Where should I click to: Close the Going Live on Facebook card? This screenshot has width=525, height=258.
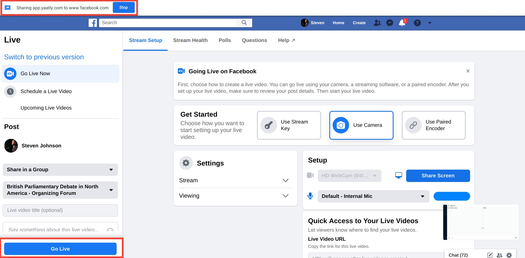[468, 71]
